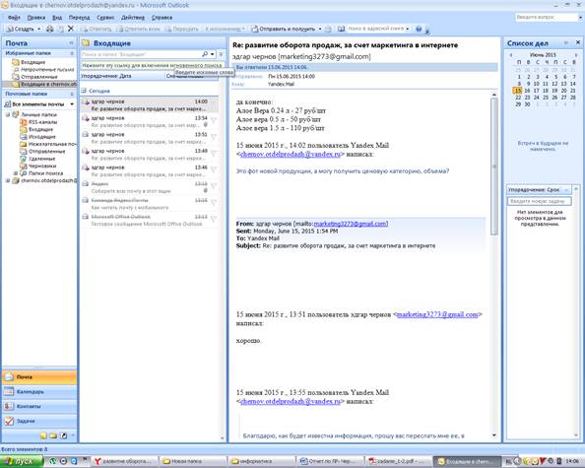
Task: Collapse the Личные папки tree node
Action: [x=8, y=114]
